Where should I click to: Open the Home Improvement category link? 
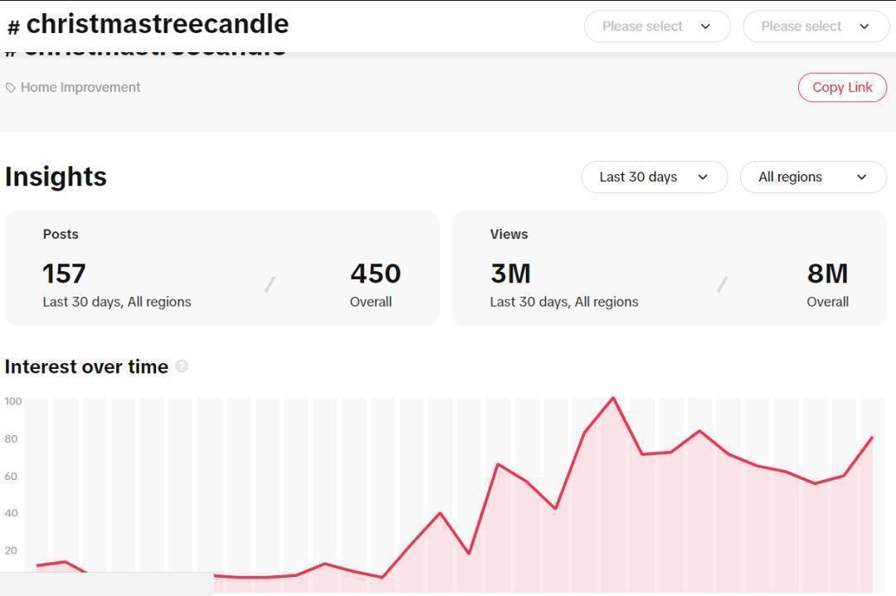click(x=80, y=87)
